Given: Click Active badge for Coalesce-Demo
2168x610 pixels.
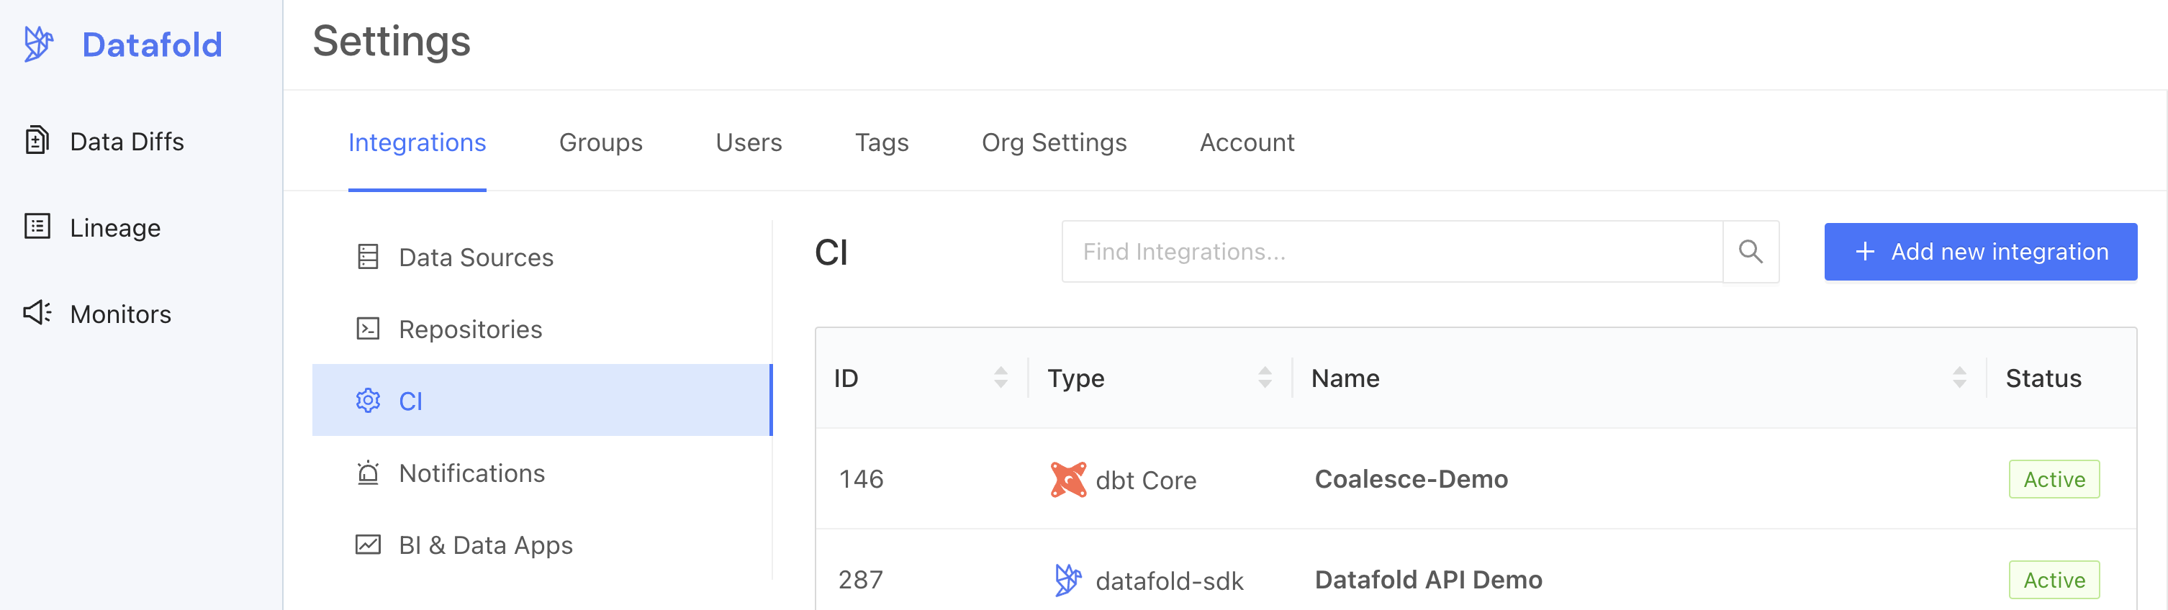Looking at the screenshot, I should (2054, 479).
